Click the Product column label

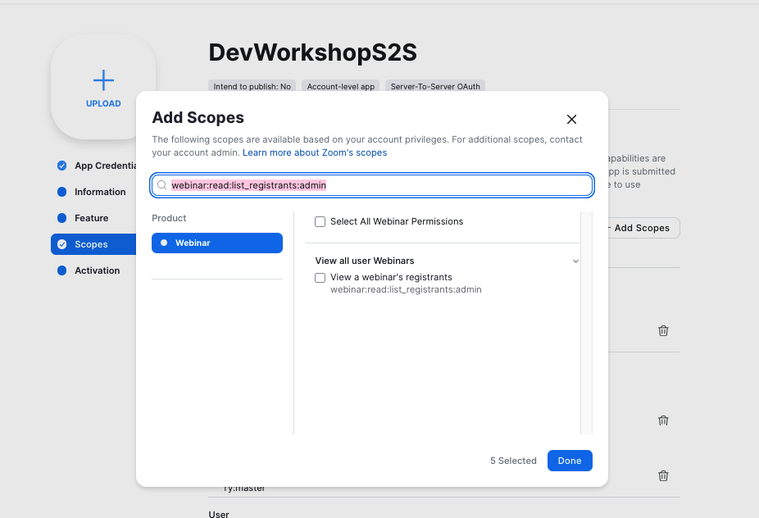(169, 218)
